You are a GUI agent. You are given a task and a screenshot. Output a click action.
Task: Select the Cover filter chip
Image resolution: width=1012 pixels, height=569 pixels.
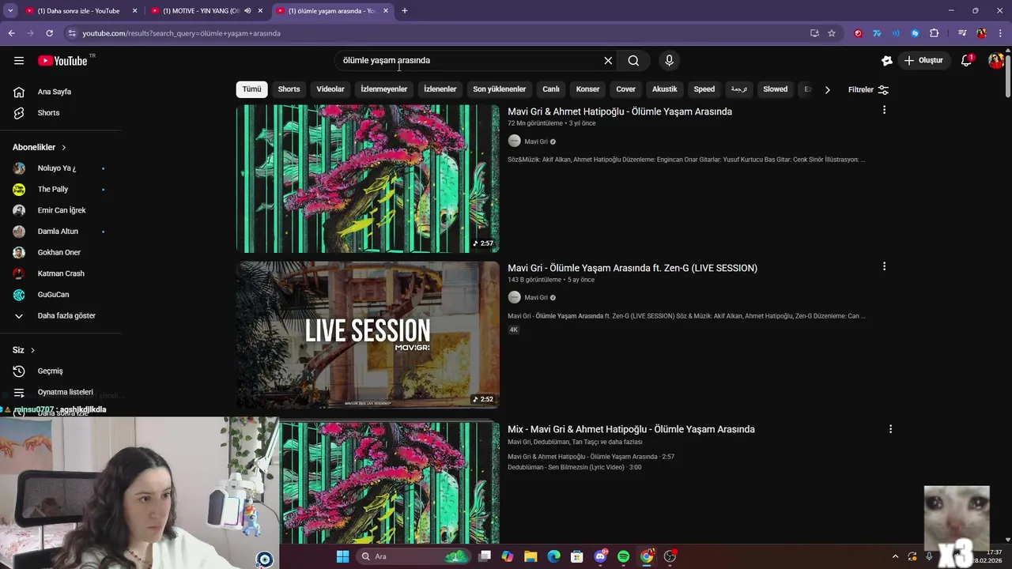tap(626, 89)
